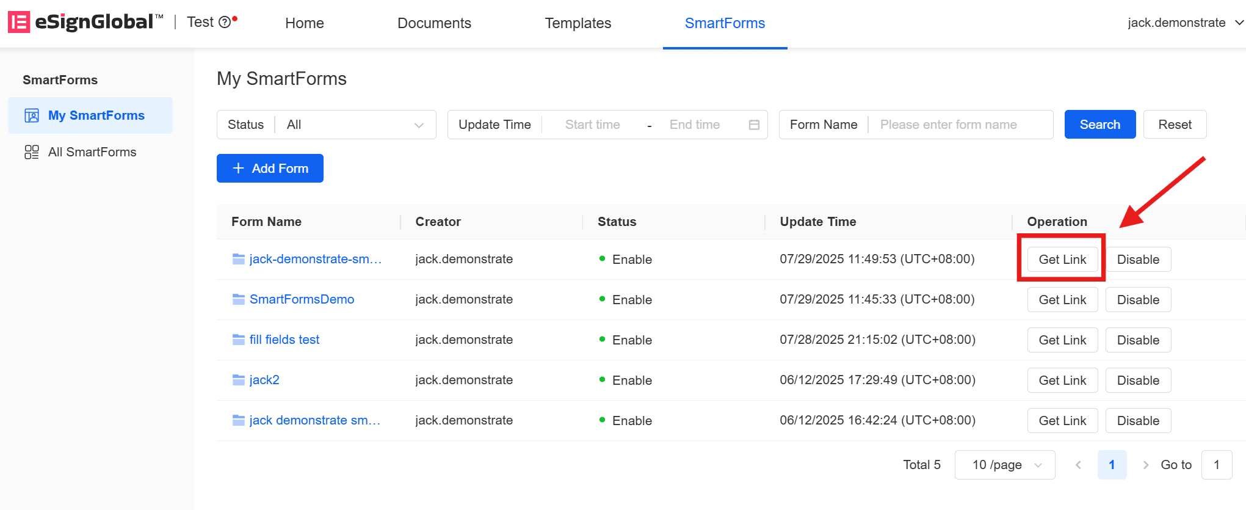Click the Start time field

coord(593,125)
